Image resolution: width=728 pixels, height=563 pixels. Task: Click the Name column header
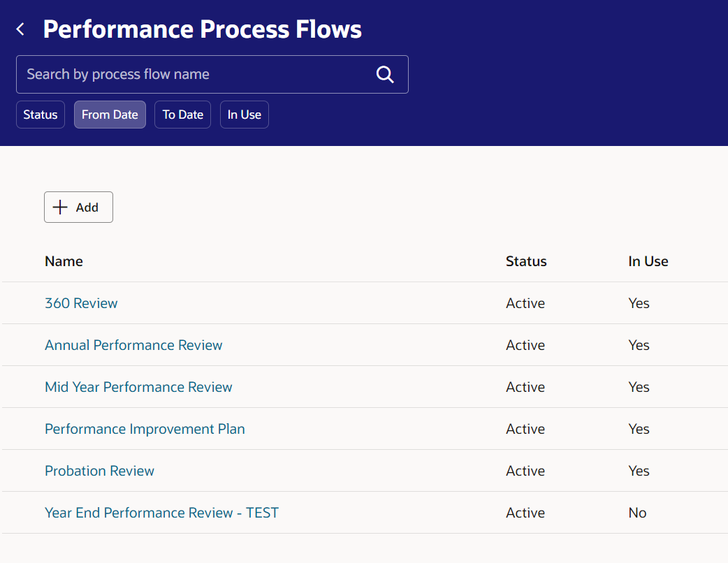(64, 261)
